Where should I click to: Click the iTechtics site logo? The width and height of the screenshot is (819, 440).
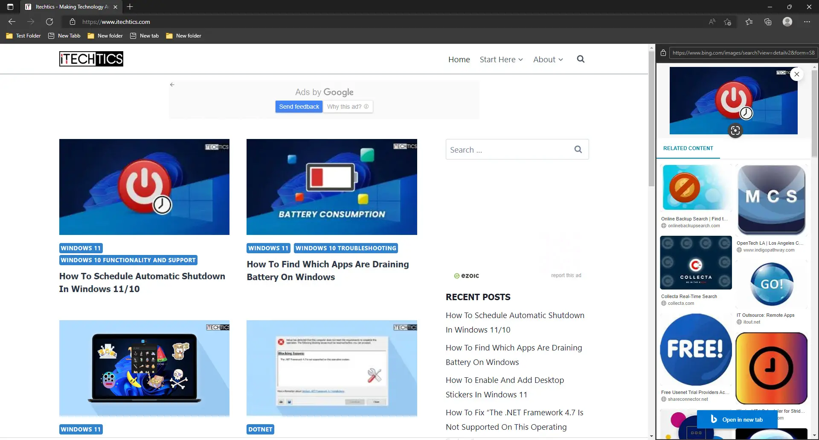[91, 59]
